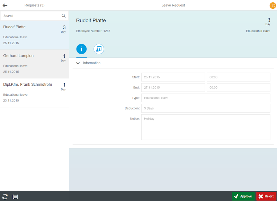Select the Start date field showing 25.11.2015
The height and width of the screenshot is (201, 277).
click(x=173, y=77)
